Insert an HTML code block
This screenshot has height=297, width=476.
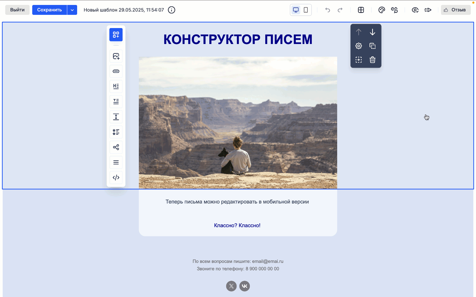(x=116, y=177)
